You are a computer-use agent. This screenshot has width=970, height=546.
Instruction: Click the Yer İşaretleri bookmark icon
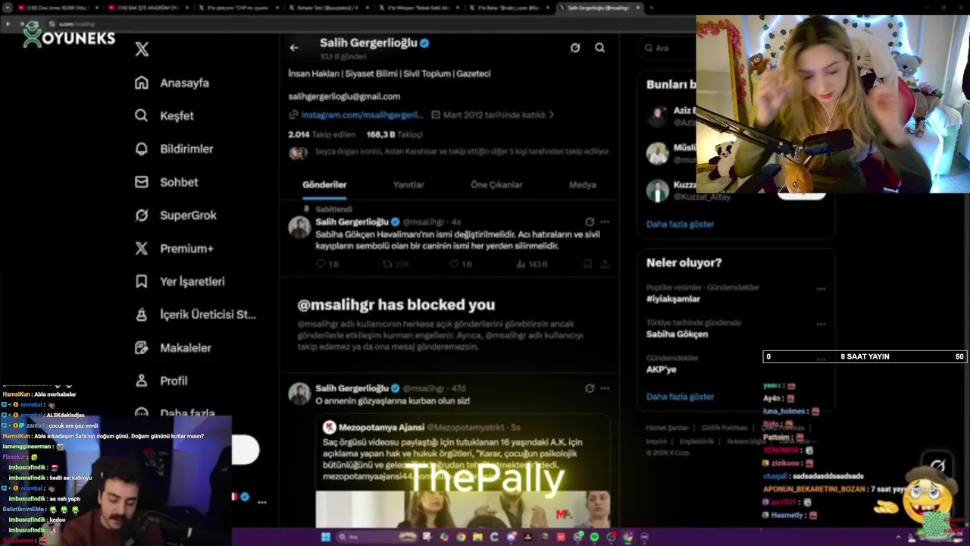pos(142,281)
